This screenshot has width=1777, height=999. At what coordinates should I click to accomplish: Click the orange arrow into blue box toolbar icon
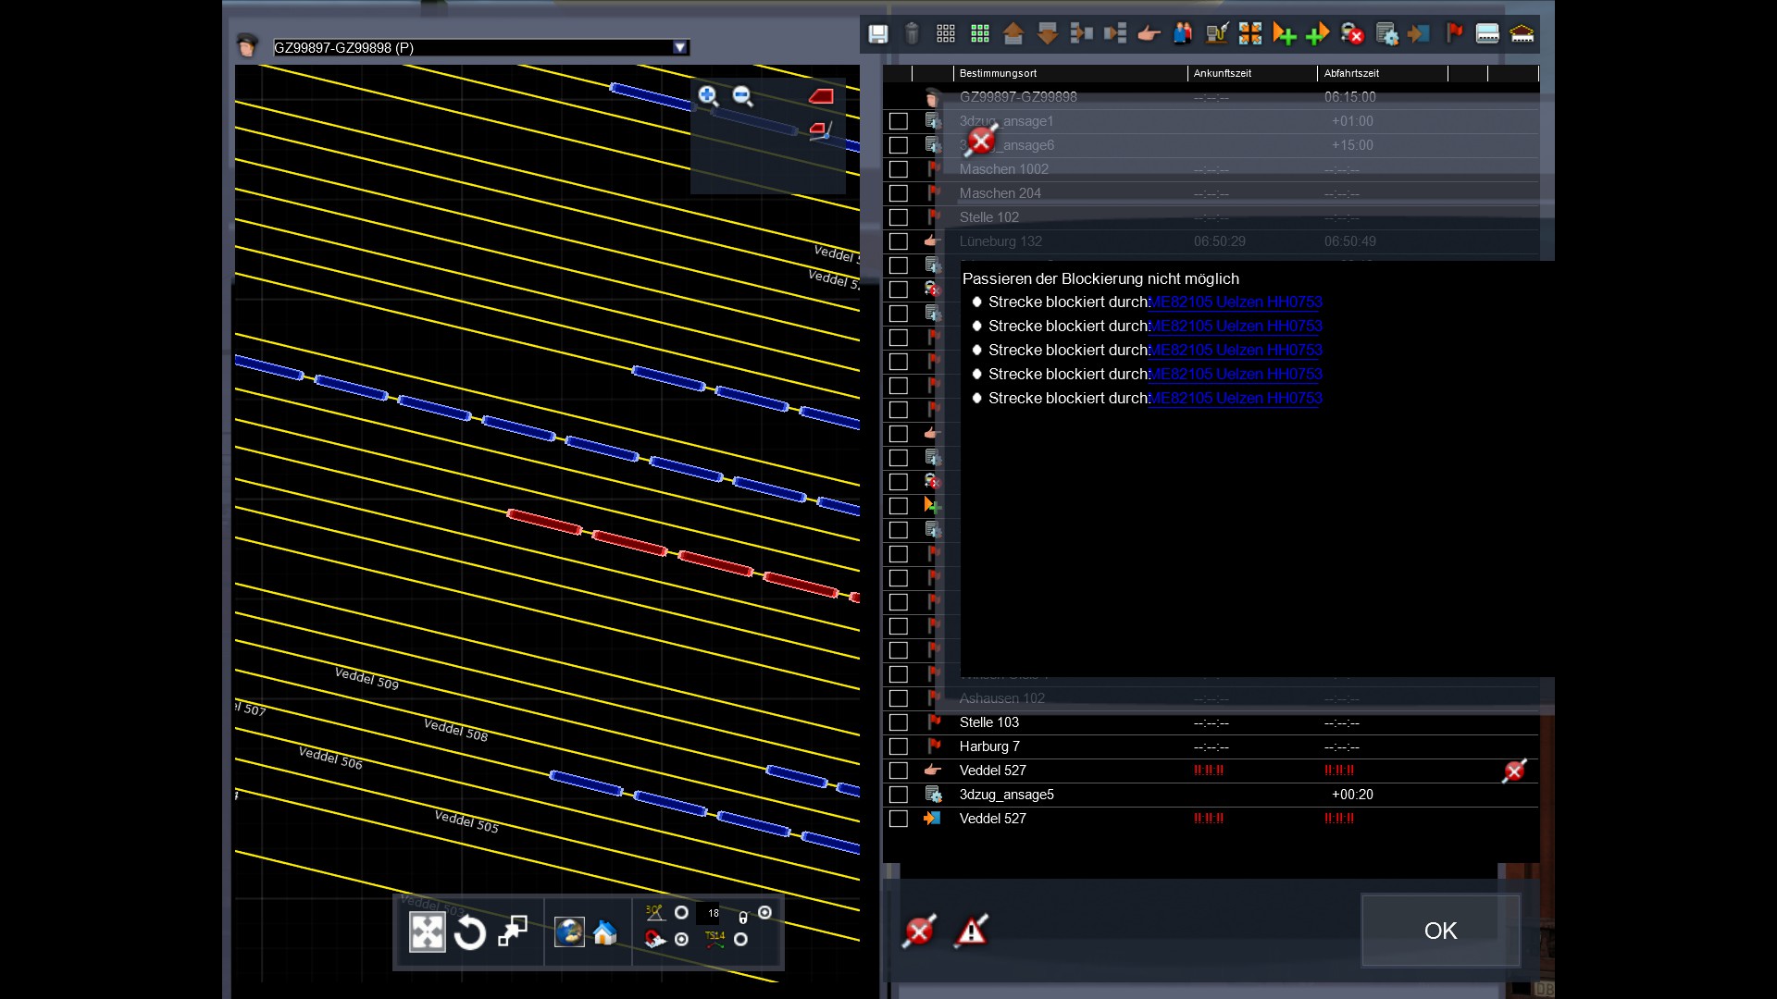point(1419,34)
